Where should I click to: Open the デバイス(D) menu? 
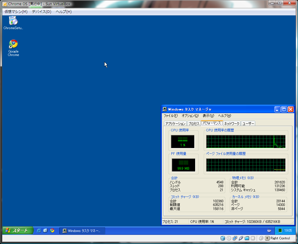pyautogui.click(x=42, y=11)
